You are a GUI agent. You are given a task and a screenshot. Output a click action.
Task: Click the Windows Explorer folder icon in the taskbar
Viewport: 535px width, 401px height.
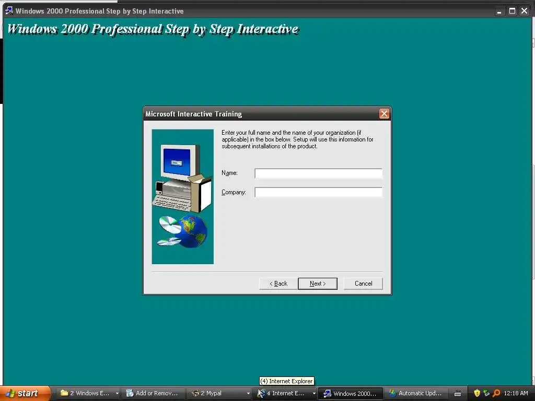click(x=64, y=393)
